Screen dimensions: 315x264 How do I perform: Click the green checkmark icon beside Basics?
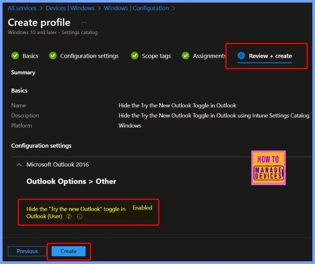coord(15,56)
